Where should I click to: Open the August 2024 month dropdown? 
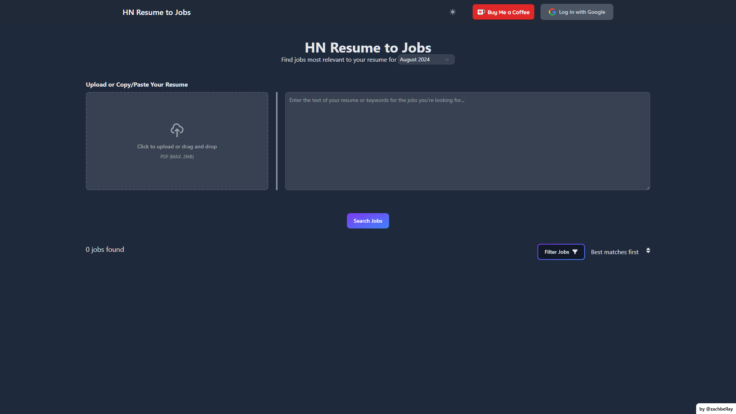(426, 59)
